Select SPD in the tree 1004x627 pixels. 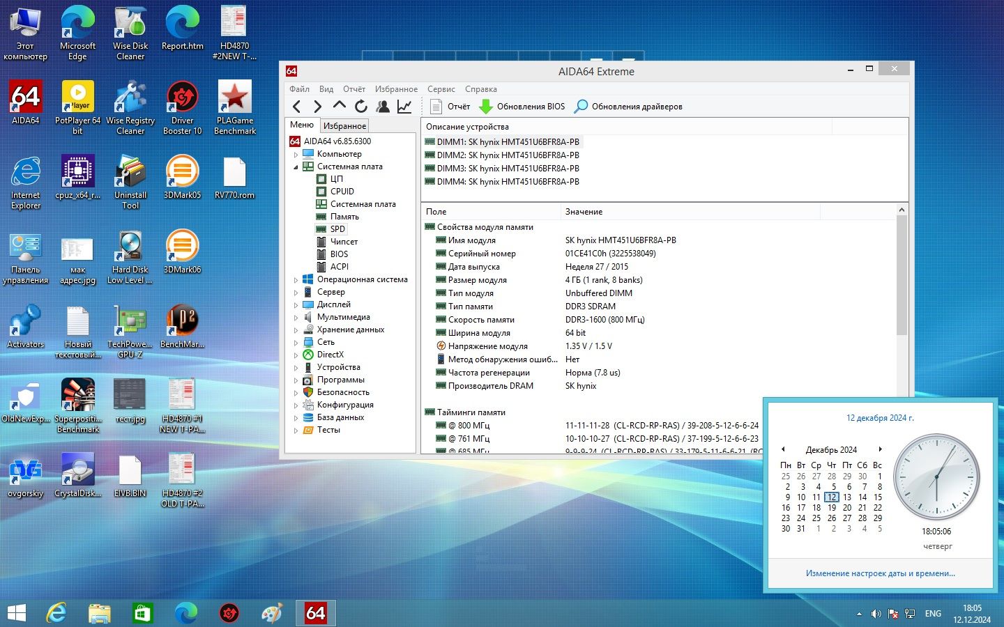337,229
